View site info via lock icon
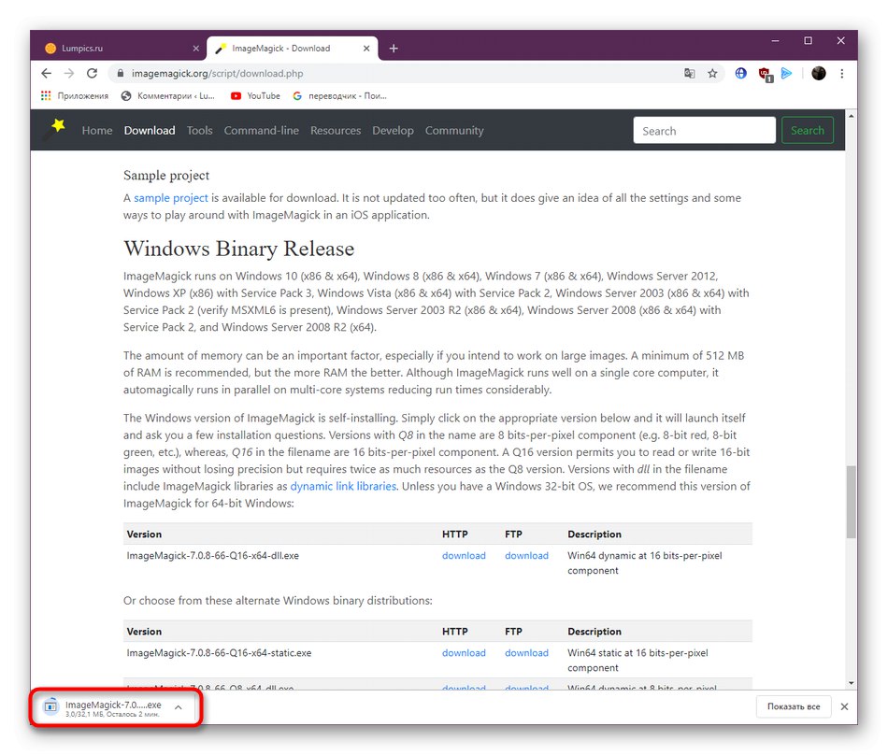 (x=120, y=73)
